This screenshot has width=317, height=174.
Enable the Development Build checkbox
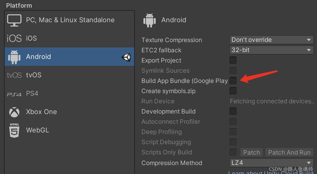233,111
